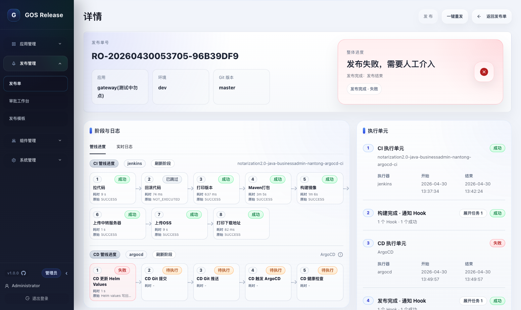This screenshot has width=521, height=310.
Task: Click the 退出登录 logout icon
Action: point(28,298)
